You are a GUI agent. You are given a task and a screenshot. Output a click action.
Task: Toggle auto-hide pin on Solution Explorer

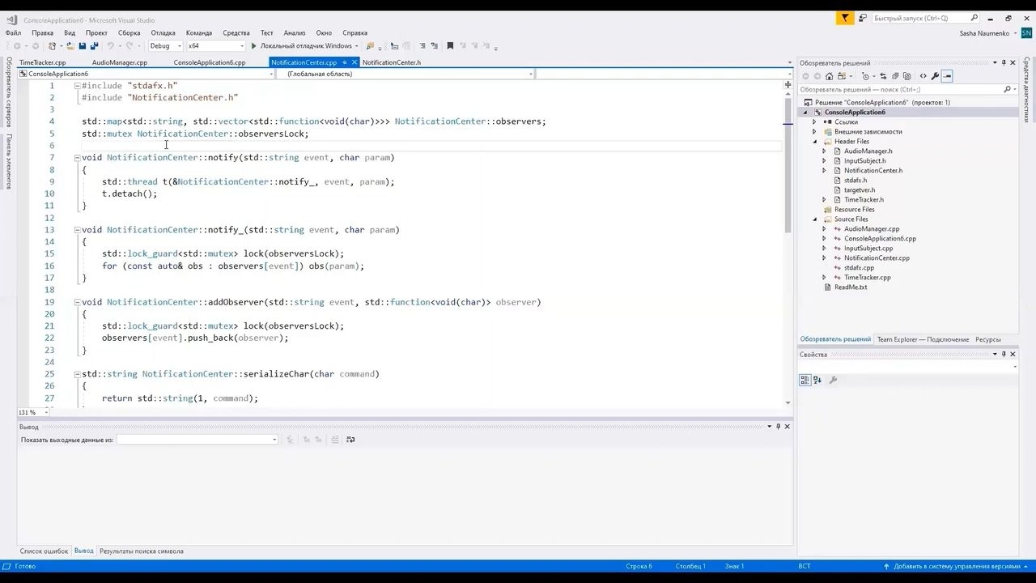pyautogui.click(x=1004, y=62)
